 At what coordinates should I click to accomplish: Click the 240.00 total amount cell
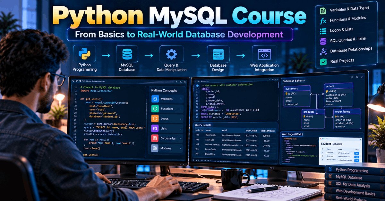tap(267, 145)
